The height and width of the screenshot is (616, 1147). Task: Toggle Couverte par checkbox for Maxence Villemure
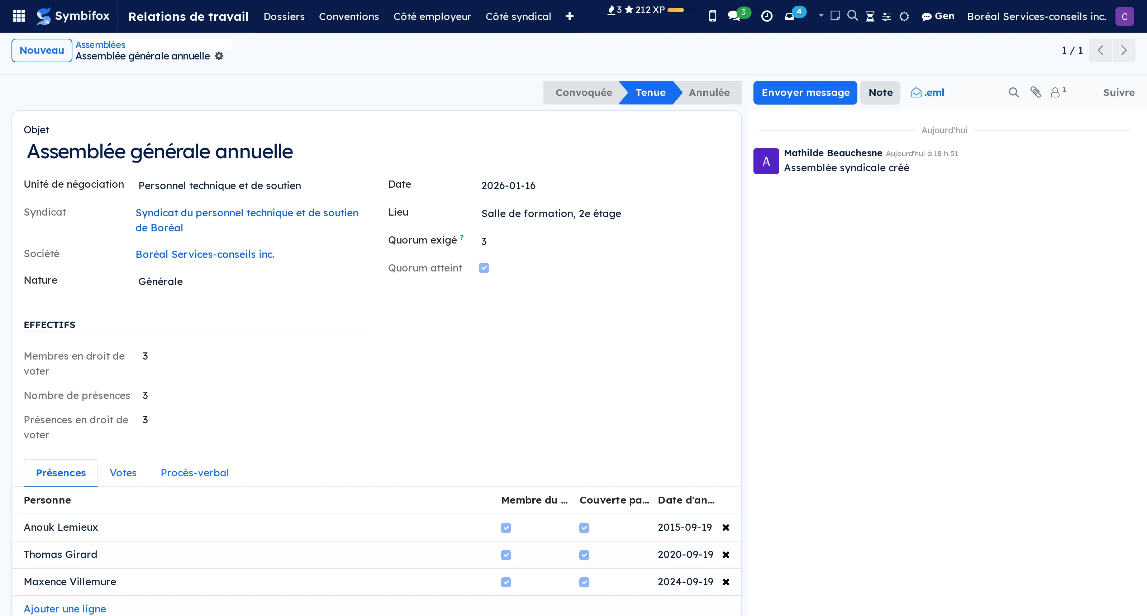click(x=584, y=582)
